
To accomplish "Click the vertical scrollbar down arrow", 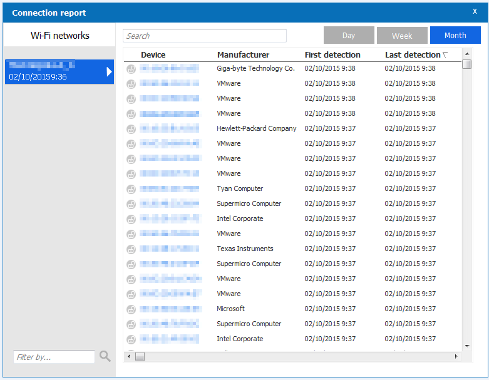I will coord(467,346).
